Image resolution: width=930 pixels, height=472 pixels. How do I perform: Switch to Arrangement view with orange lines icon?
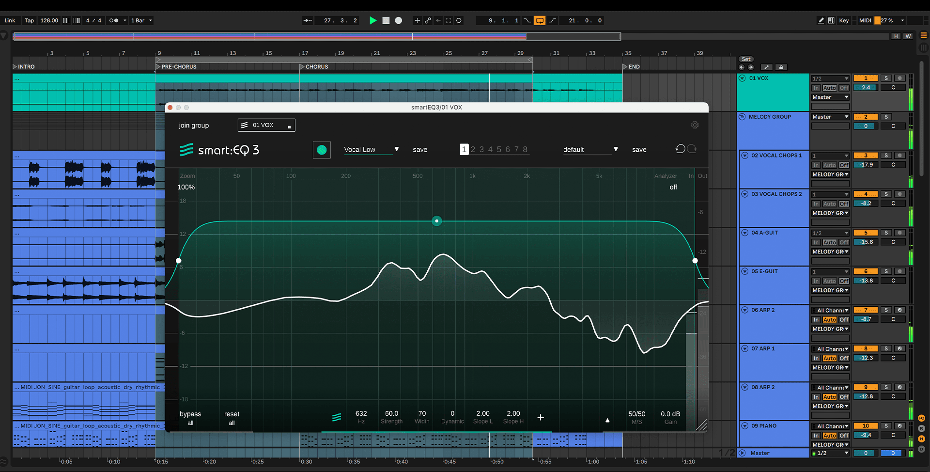[924, 35]
